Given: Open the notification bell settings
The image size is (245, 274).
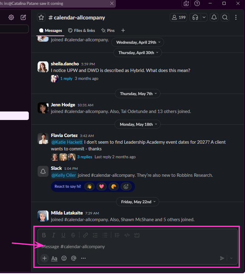Looking at the screenshot, I should pos(214,18).
